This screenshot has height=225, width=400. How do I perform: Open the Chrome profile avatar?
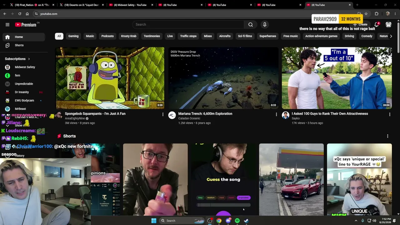click(x=388, y=14)
